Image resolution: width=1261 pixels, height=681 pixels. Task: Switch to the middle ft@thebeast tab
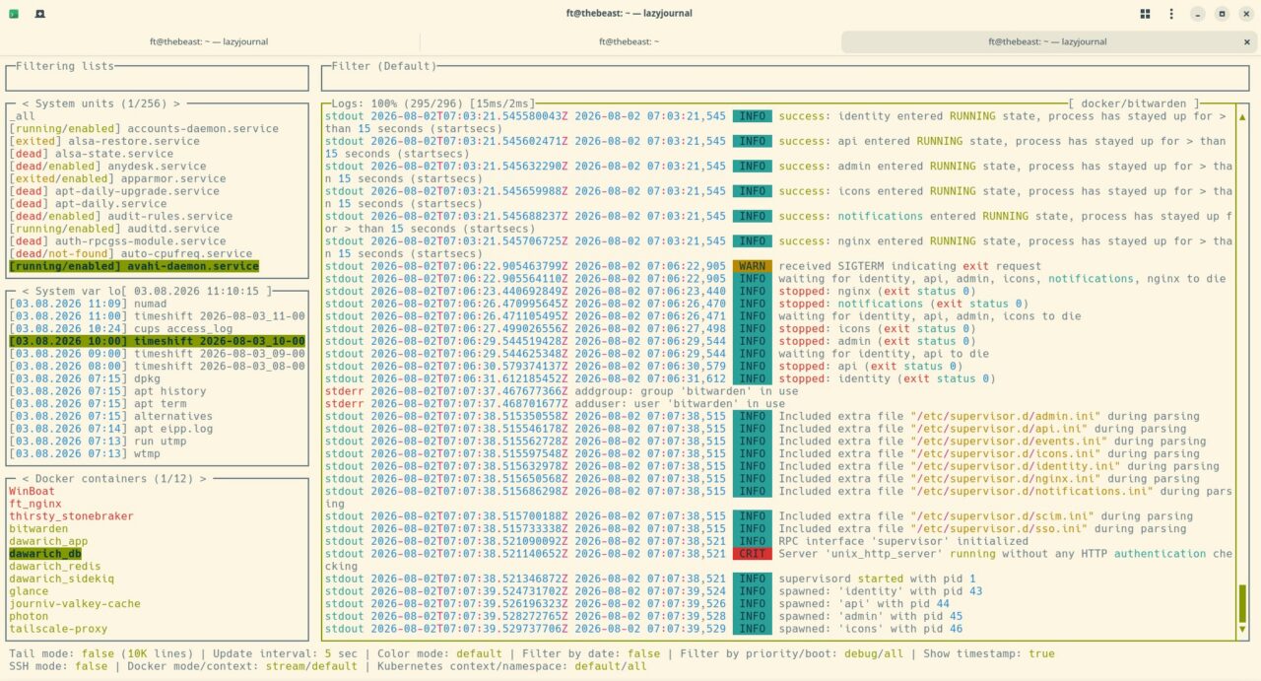(x=630, y=41)
